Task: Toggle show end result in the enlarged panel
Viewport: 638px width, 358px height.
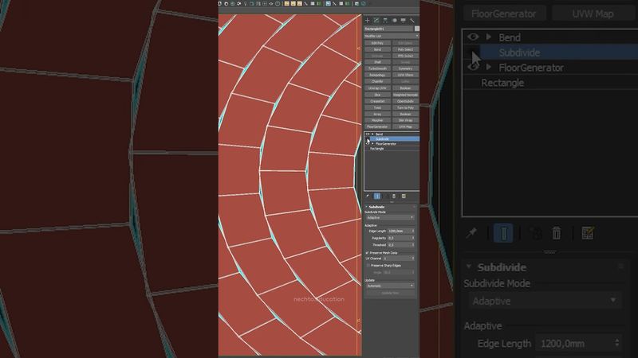Action: click(502, 232)
